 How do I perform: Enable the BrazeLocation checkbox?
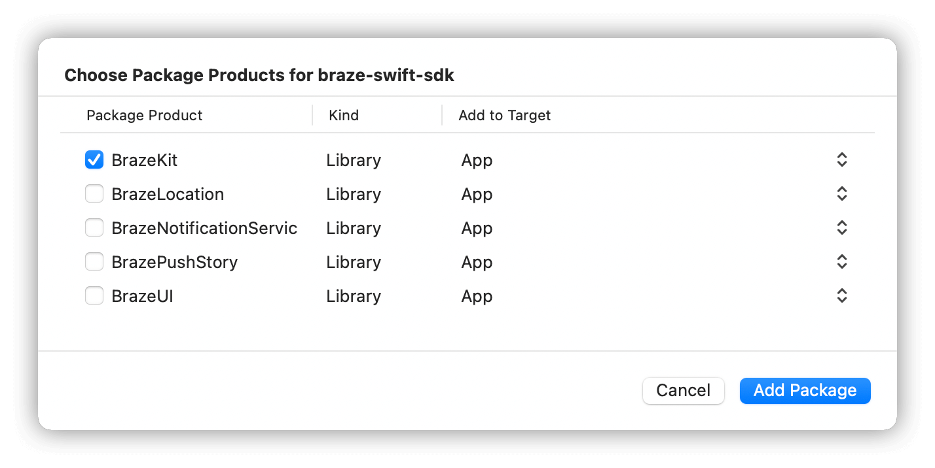[94, 193]
